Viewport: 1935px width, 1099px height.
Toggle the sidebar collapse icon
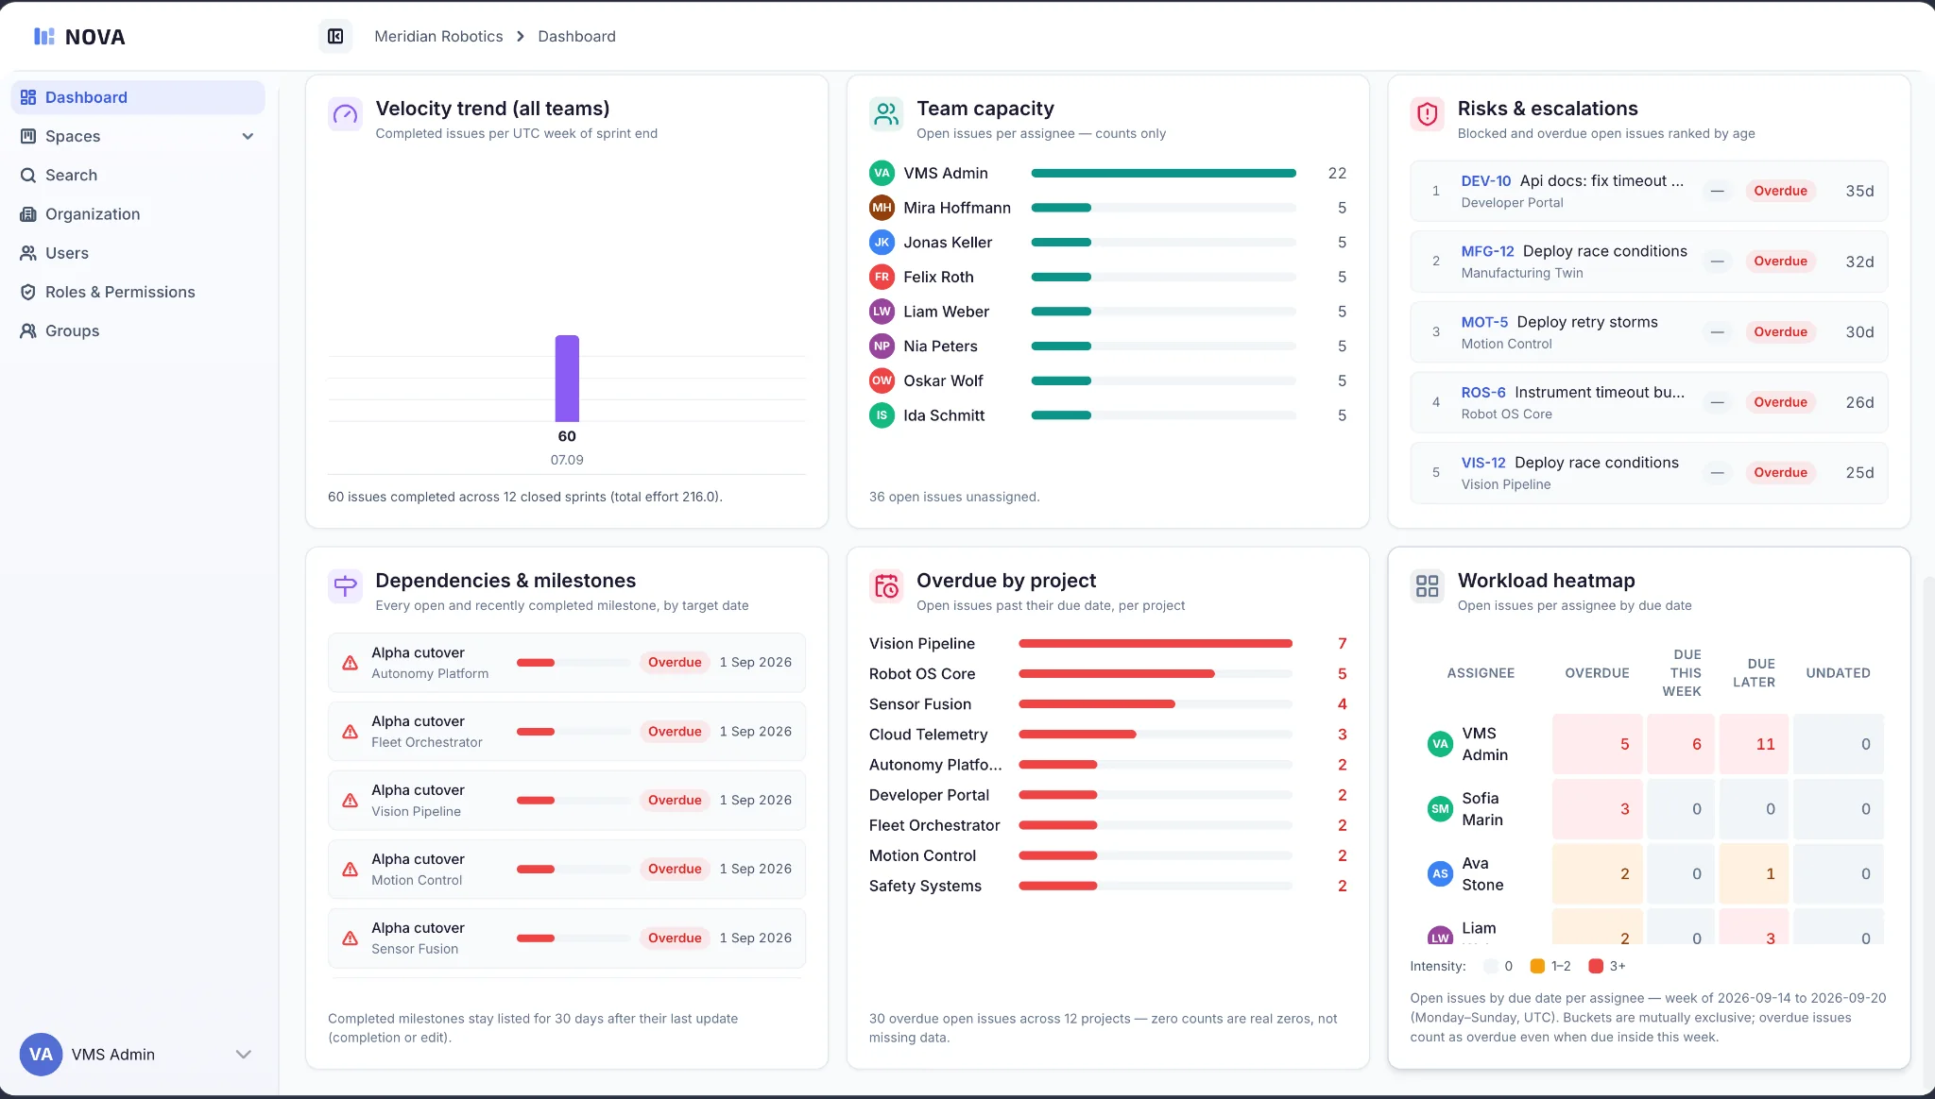coord(335,36)
